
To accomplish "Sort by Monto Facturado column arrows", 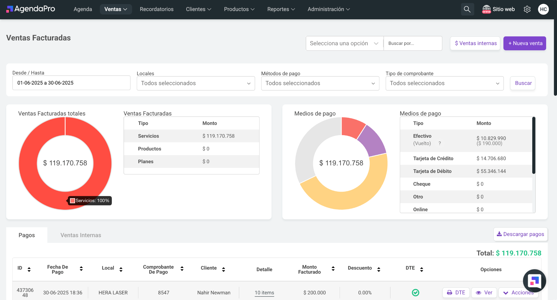I will (333, 269).
